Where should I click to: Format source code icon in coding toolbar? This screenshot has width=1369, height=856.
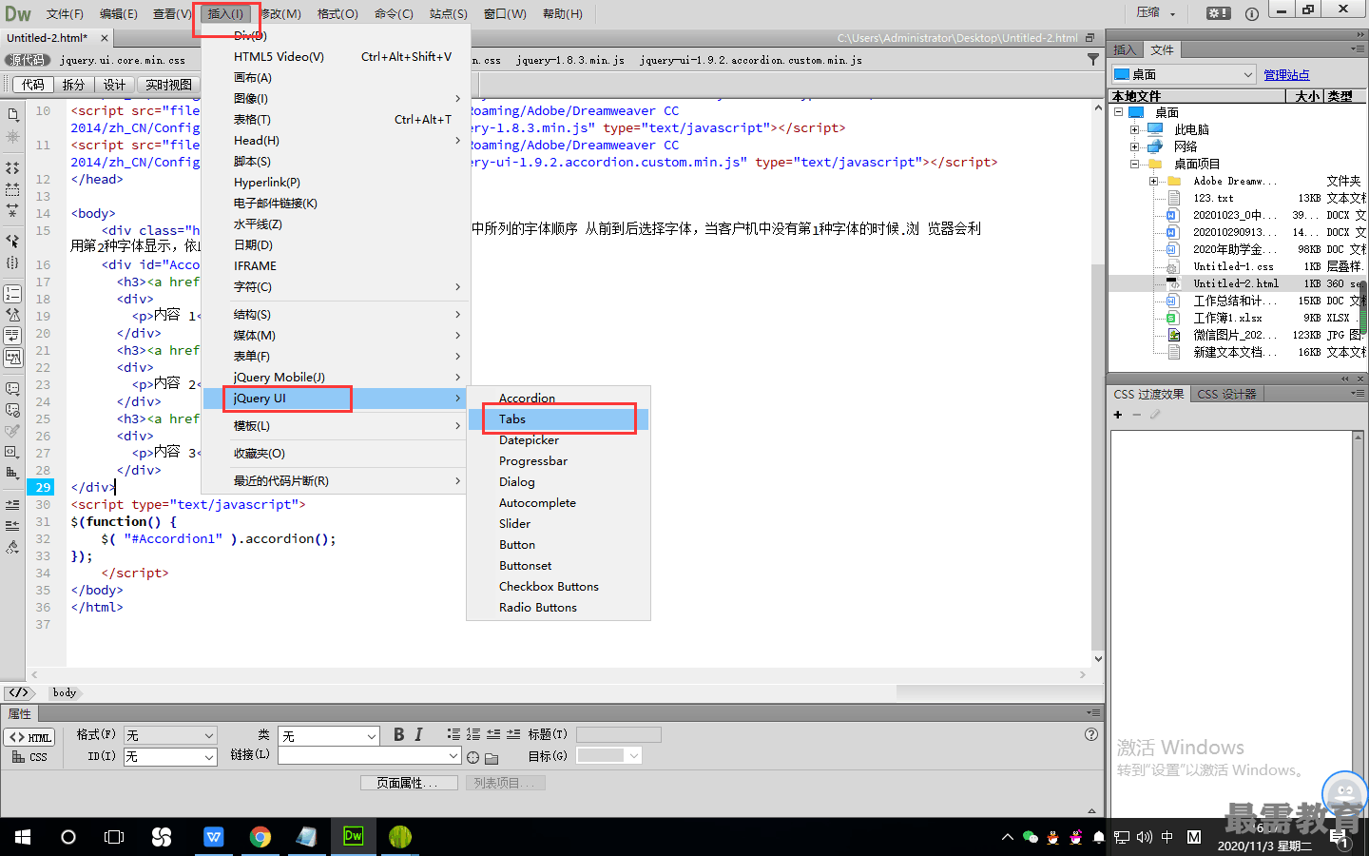point(12,547)
